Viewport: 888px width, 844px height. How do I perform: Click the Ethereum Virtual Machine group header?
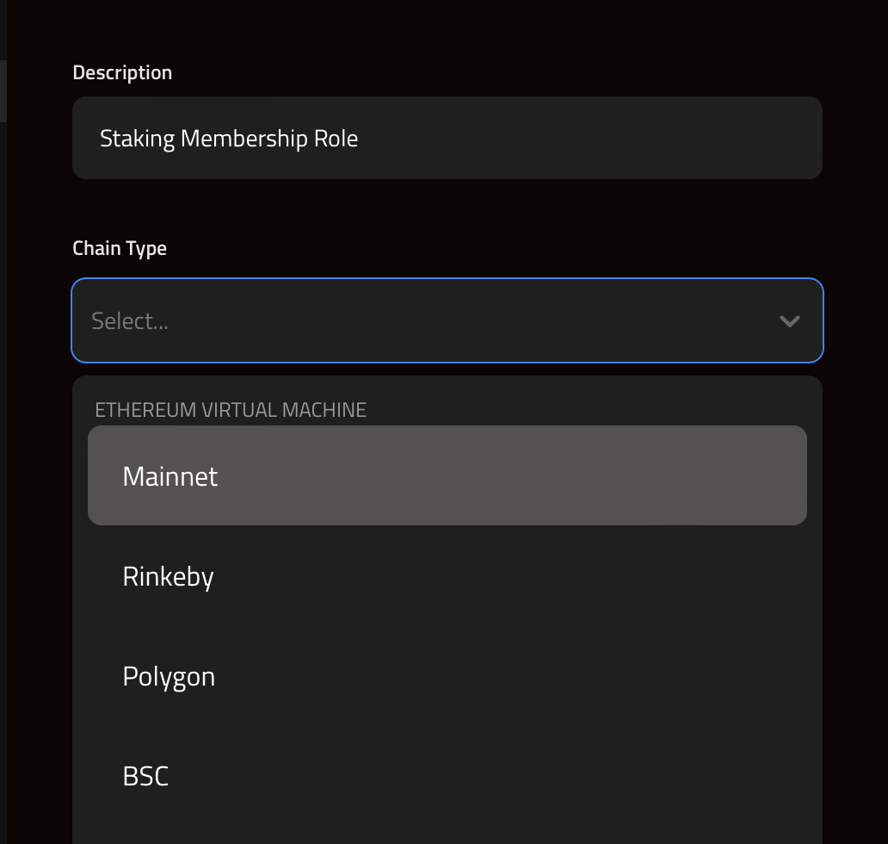coord(231,409)
